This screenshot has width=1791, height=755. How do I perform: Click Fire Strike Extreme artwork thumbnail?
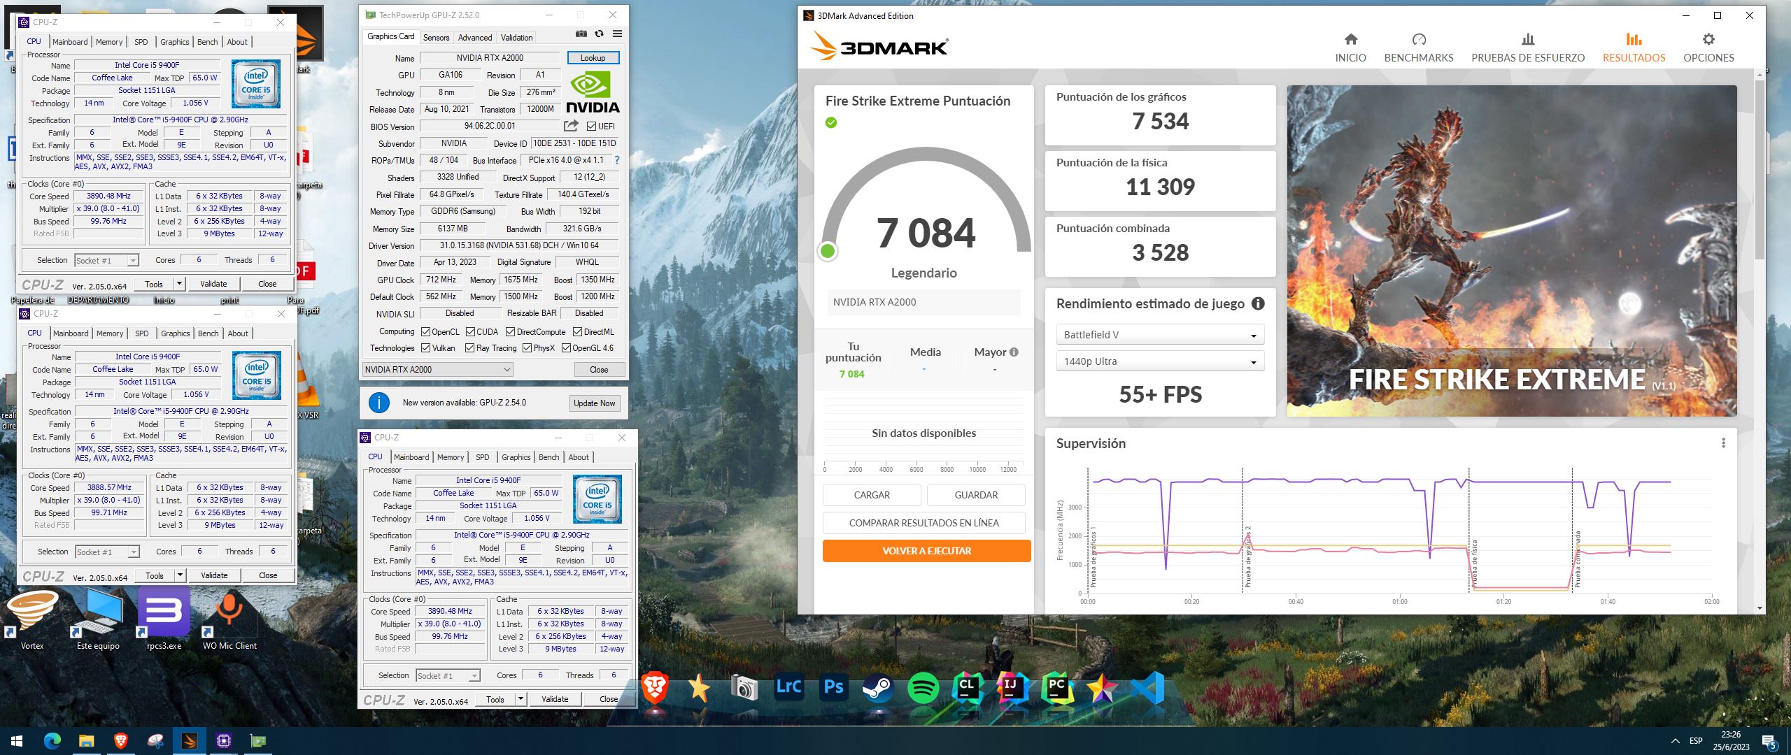1511,250
